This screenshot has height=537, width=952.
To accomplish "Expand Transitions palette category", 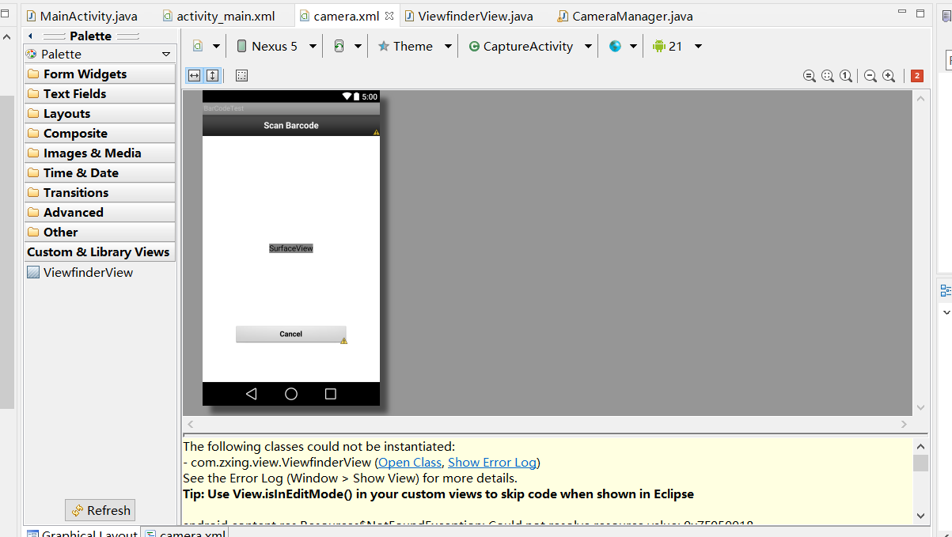I will 100,192.
